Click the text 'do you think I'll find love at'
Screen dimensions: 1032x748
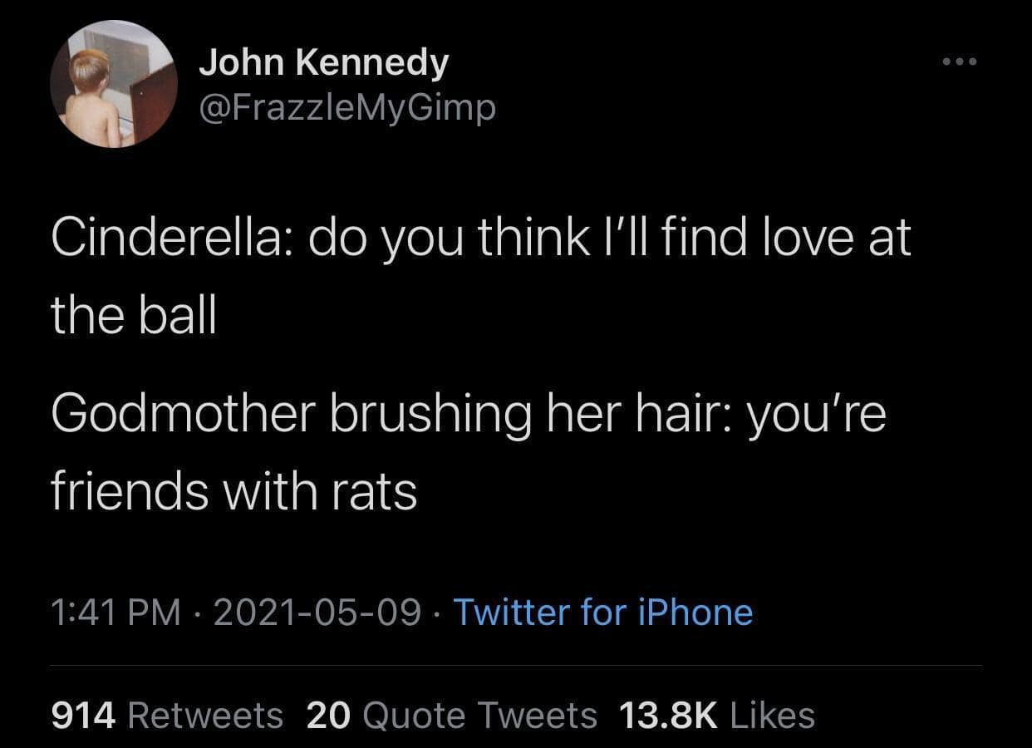610,239
